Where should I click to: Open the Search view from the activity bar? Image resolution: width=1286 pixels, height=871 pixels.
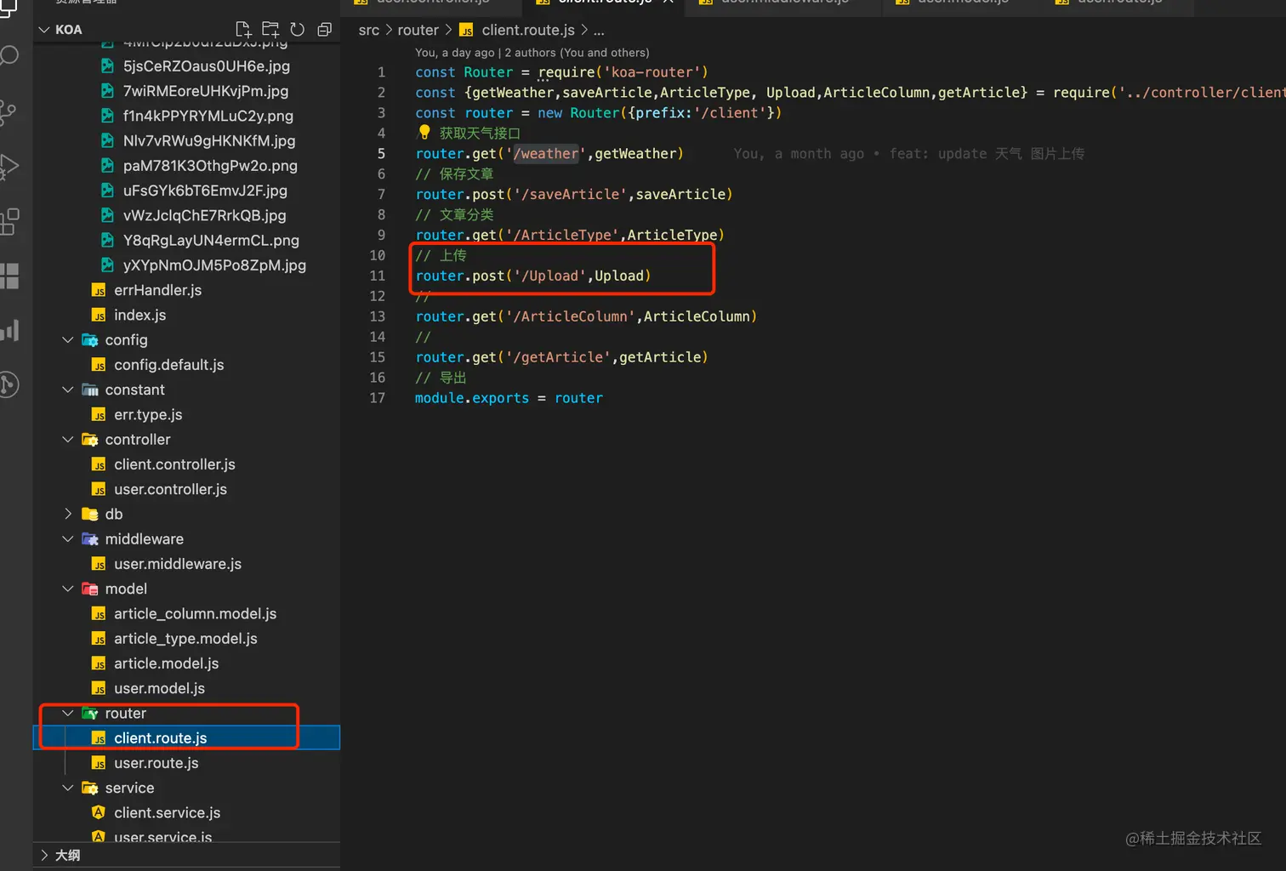click(9, 57)
